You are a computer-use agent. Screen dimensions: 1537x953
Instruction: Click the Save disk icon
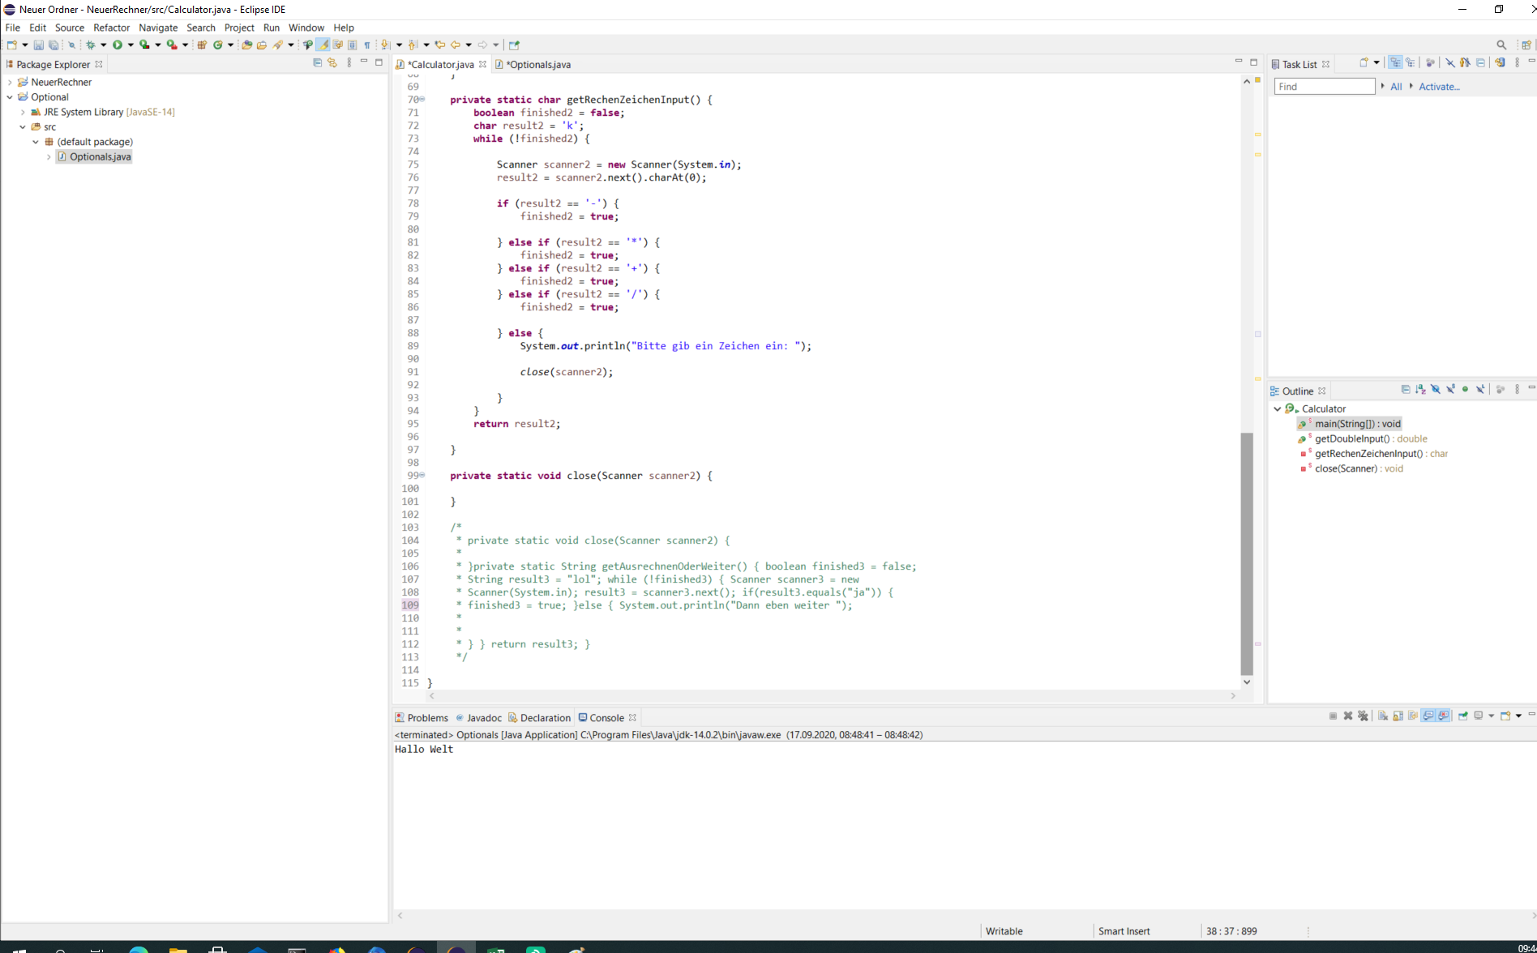[38, 45]
